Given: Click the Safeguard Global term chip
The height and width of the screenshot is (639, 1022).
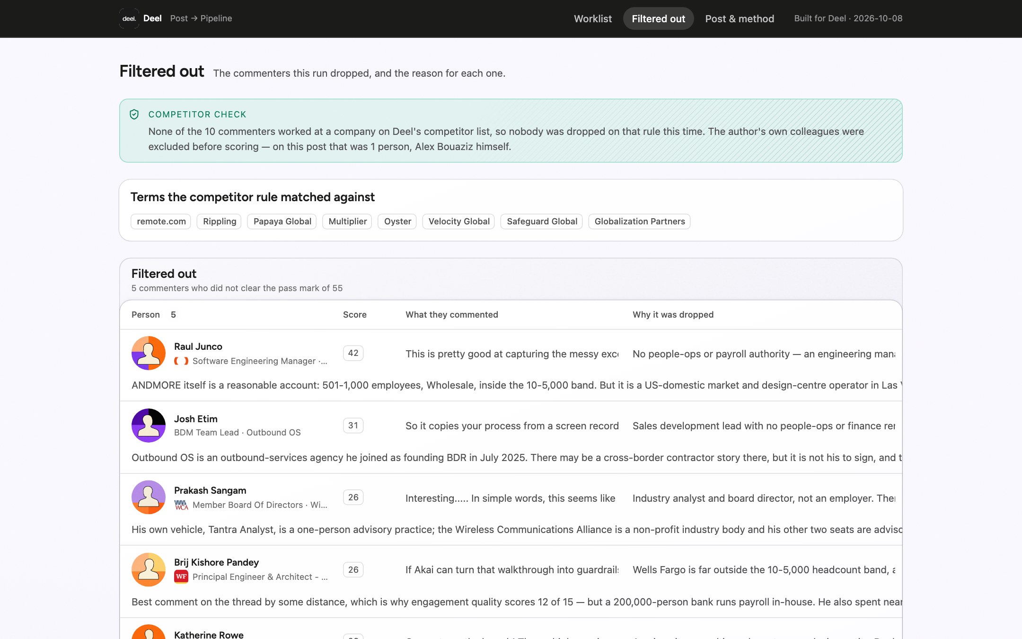Looking at the screenshot, I should click(542, 222).
